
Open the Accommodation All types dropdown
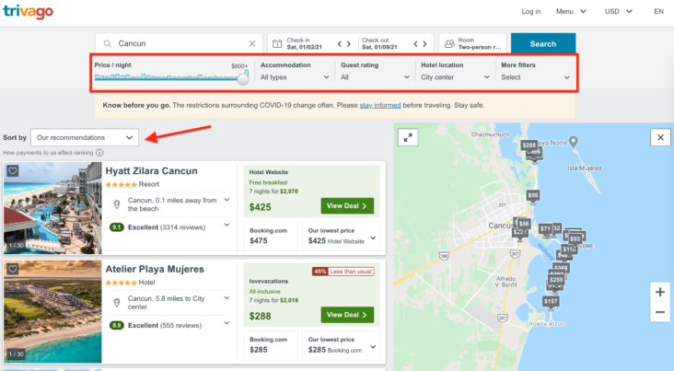(295, 77)
